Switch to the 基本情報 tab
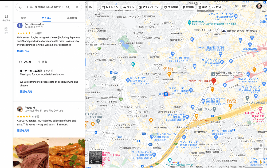 (72, 18)
